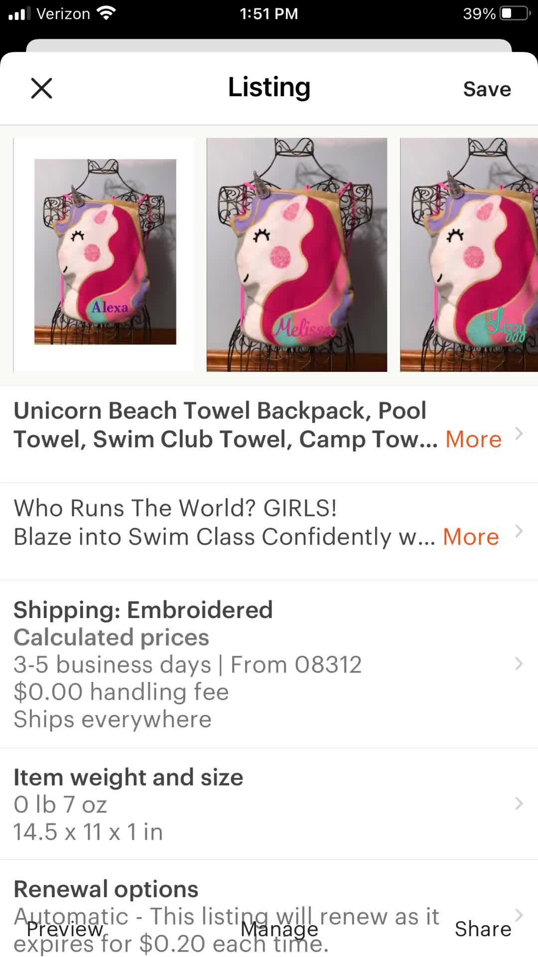Edit Item weight and size entry

click(269, 803)
